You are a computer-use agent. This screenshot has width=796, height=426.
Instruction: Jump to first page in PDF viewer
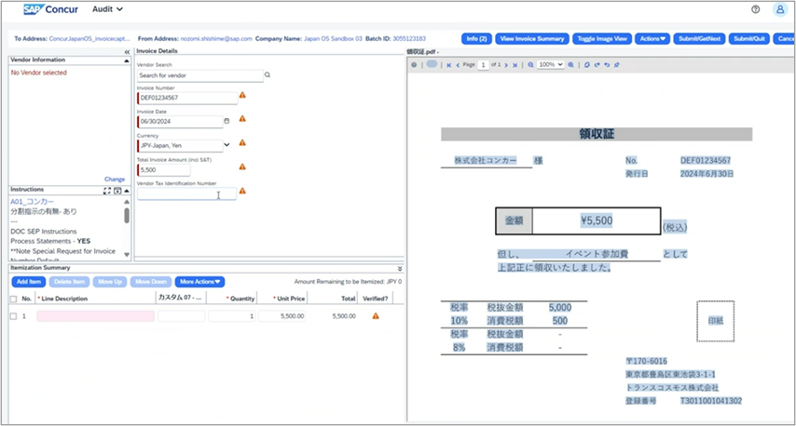449,65
